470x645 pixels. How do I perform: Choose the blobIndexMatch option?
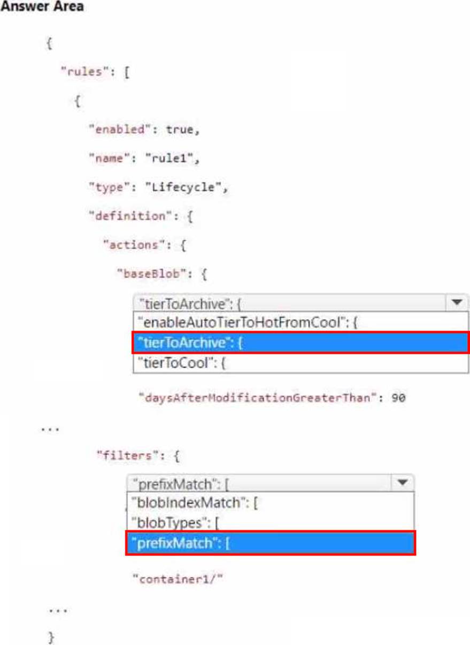coord(270,503)
